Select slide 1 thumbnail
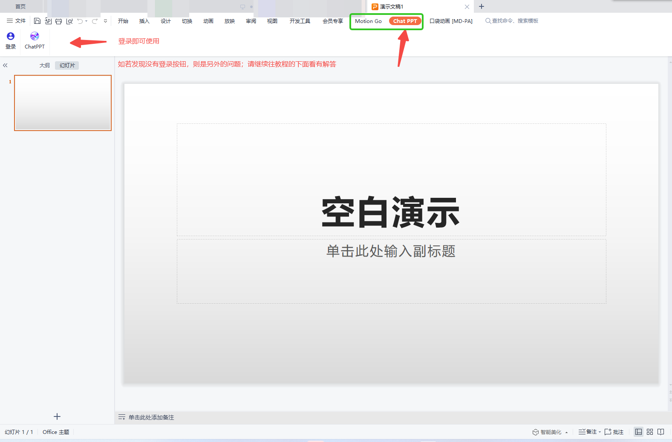This screenshot has width=672, height=442. (63, 103)
